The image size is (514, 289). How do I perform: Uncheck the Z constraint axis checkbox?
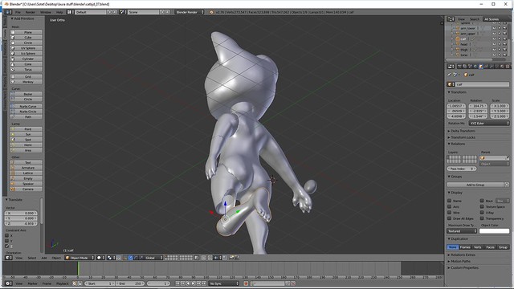[7, 246]
